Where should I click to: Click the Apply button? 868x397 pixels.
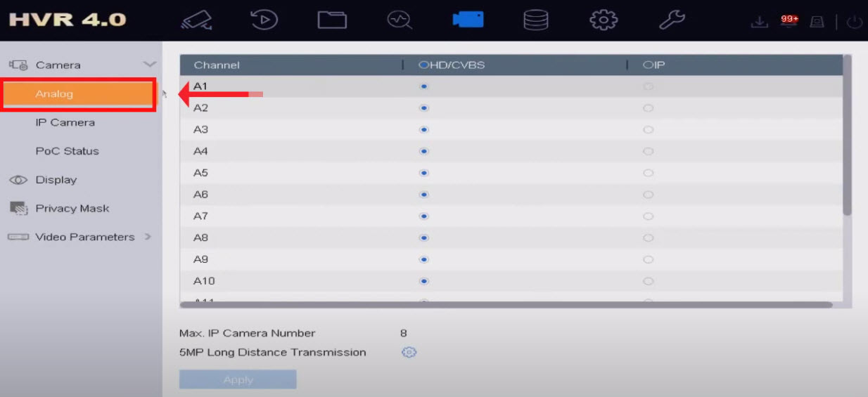pyautogui.click(x=238, y=379)
